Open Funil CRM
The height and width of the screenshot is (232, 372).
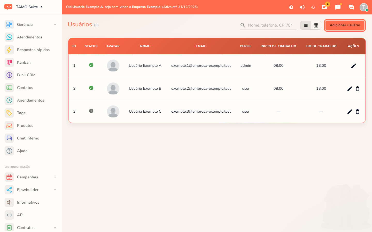[31, 75]
